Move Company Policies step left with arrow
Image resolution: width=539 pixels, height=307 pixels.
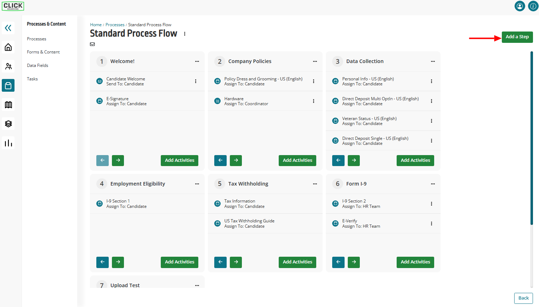pos(220,160)
